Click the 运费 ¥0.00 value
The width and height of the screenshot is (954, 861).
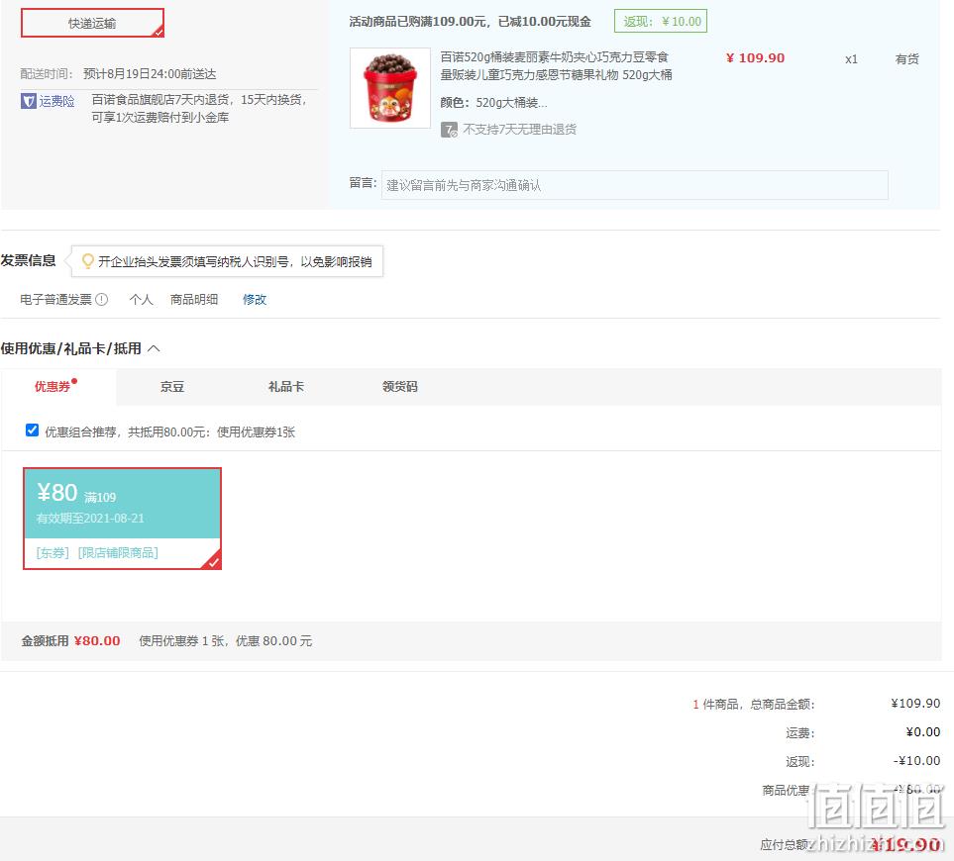922,731
